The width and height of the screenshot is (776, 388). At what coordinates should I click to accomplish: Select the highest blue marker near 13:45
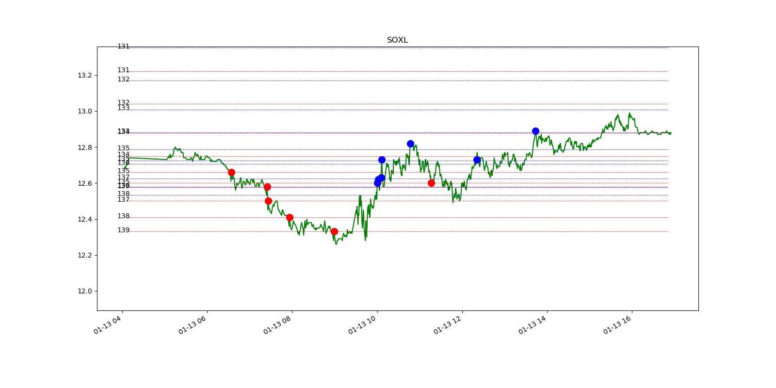pos(535,131)
